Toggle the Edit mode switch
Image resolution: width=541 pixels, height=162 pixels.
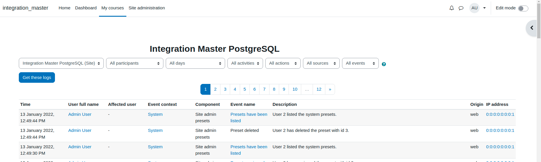pyautogui.click(x=523, y=8)
